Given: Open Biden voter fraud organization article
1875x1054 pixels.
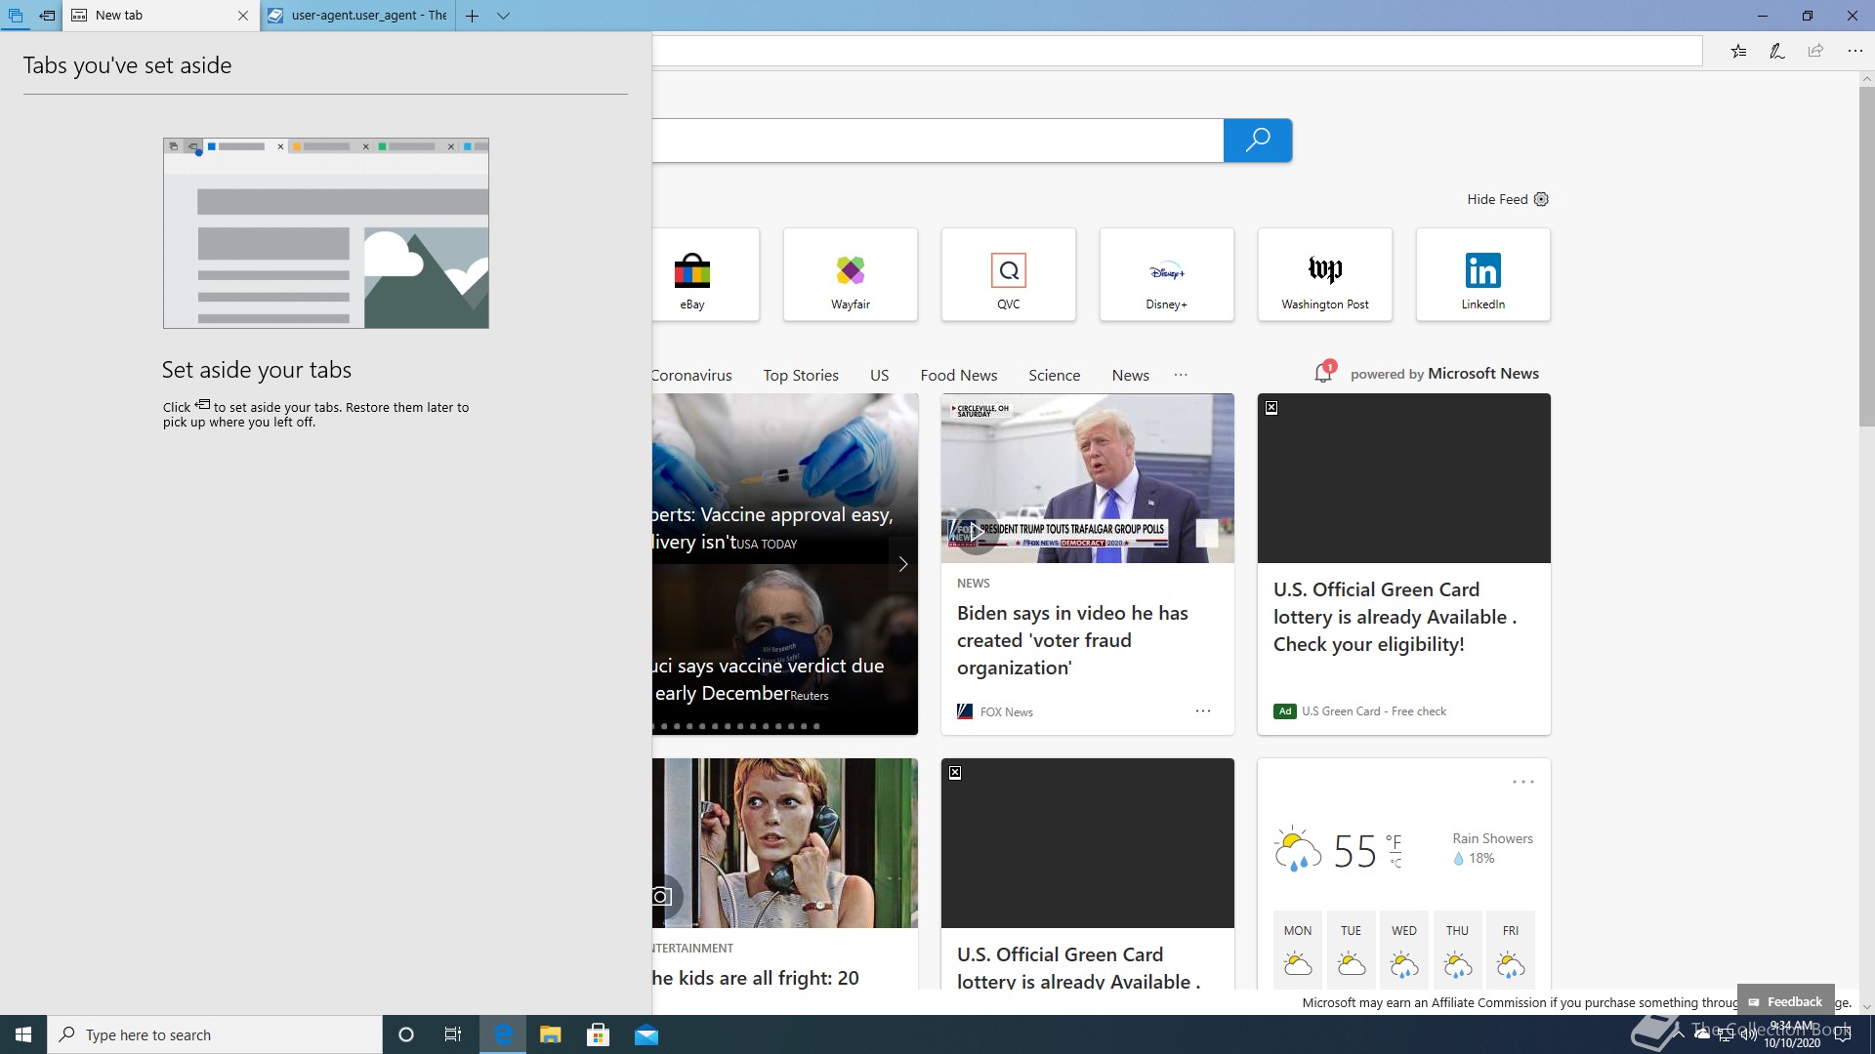Looking at the screenshot, I should tap(1072, 640).
